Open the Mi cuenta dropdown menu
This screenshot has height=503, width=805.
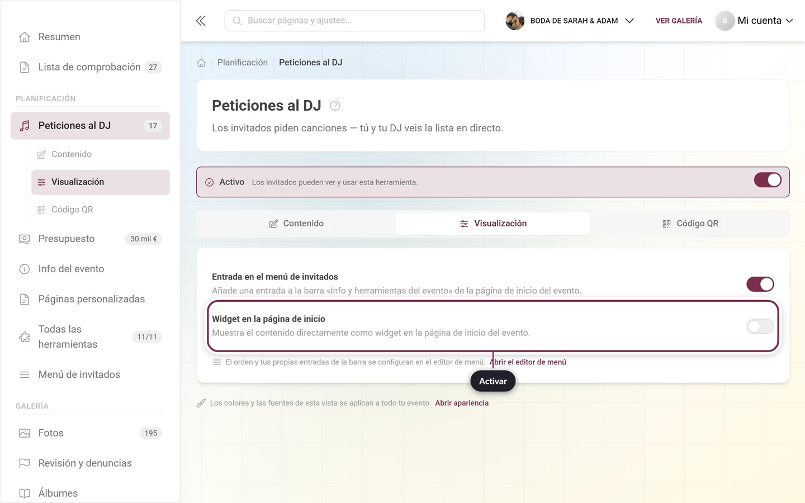pyautogui.click(x=754, y=21)
